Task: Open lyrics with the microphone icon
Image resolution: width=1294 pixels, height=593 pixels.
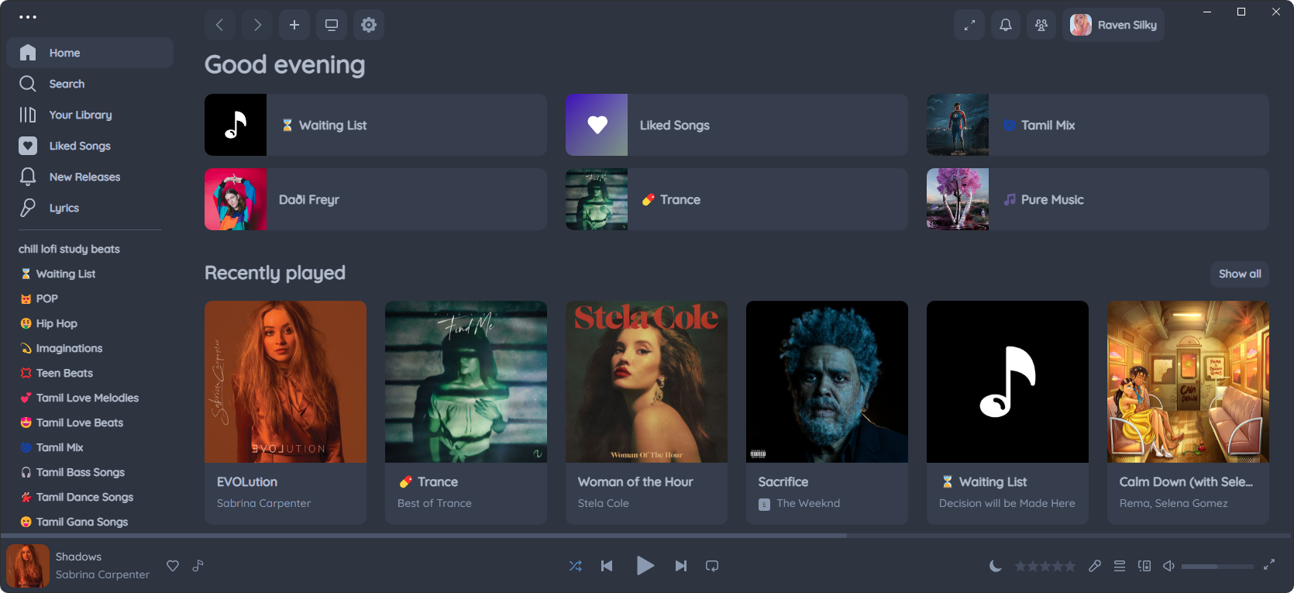Action: coord(1094,566)
